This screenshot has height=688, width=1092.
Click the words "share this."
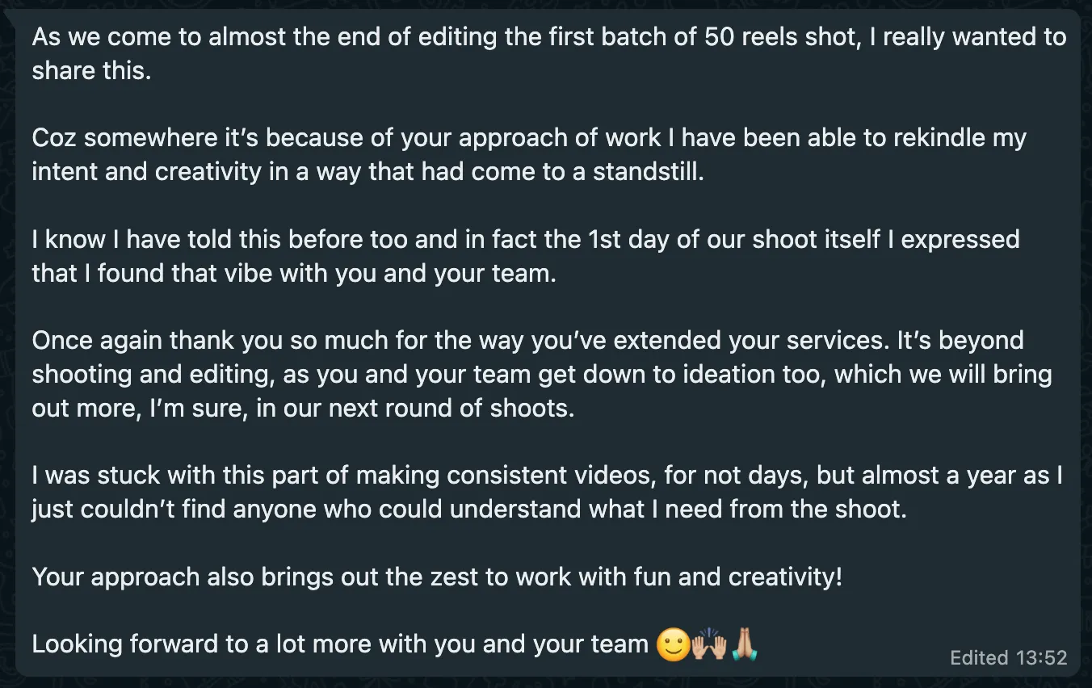click(91, 70)
